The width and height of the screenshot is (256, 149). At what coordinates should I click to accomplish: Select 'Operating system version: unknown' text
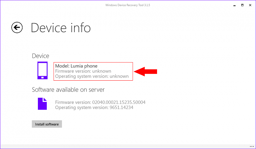click(92, 76)
